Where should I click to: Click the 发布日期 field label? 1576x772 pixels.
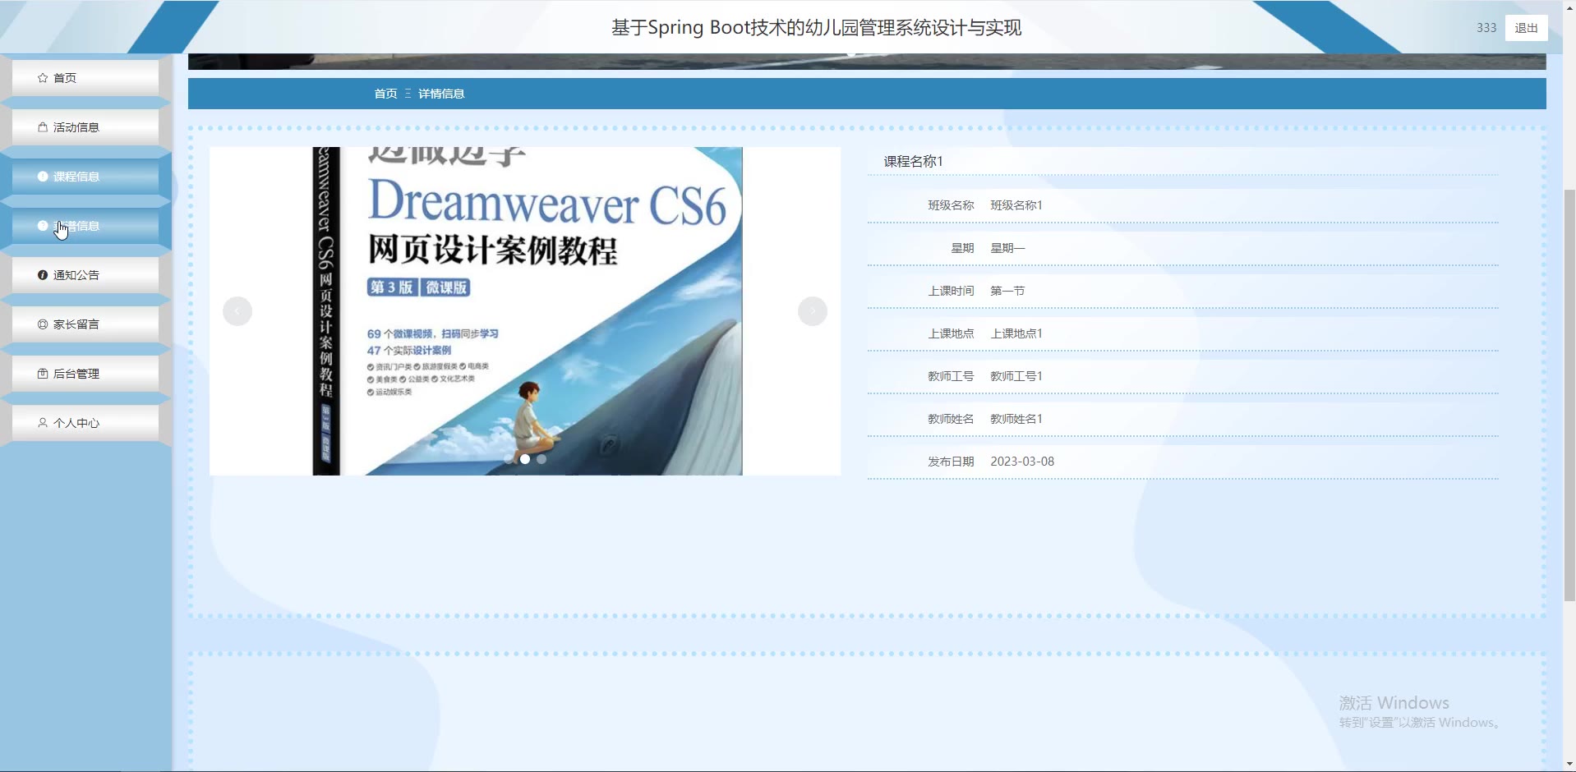(951, 462)
